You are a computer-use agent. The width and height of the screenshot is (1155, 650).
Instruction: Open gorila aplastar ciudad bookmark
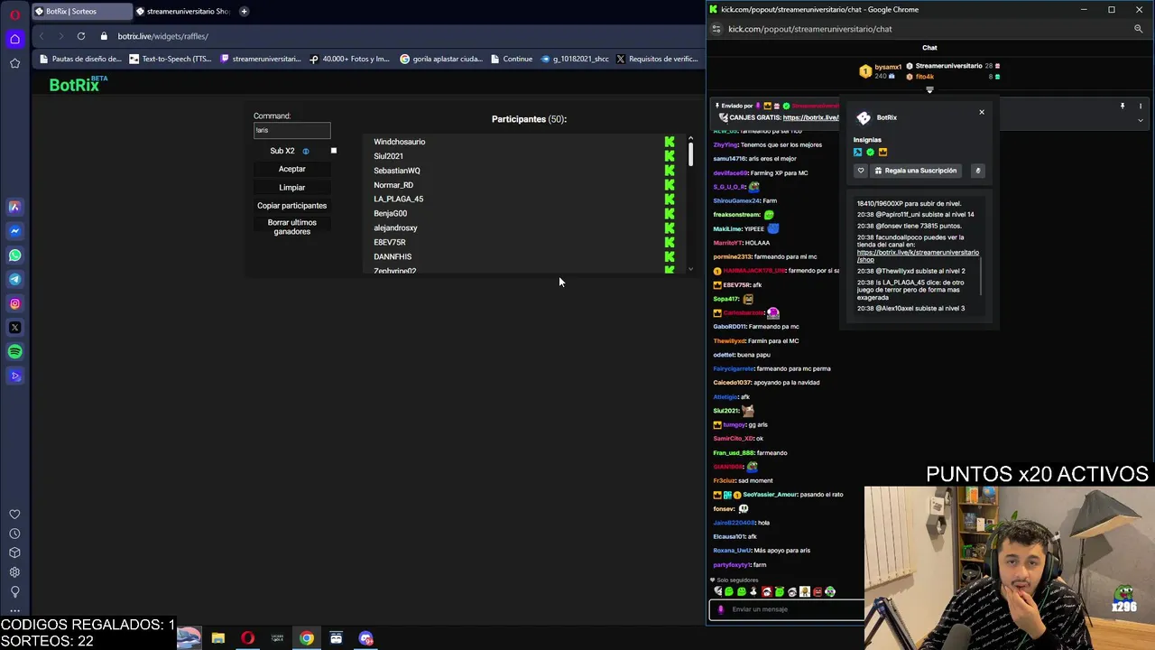click(x=441, y=59)
